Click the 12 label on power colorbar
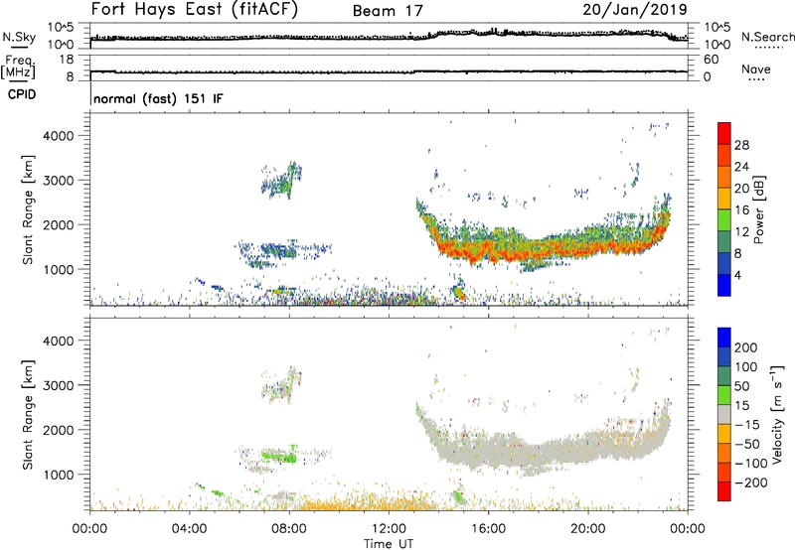 coord(741,232)
